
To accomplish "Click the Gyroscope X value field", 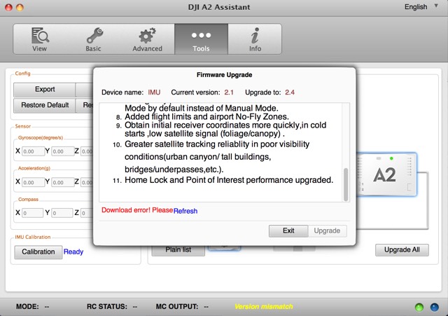I will tap(33, 151).
